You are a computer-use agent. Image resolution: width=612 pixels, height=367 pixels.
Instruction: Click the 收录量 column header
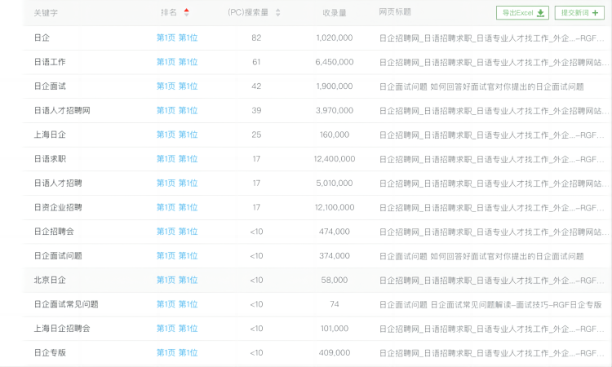[334, 13]
